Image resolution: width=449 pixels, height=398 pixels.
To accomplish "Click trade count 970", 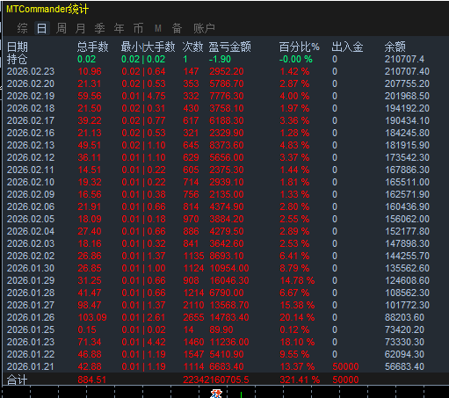I will [x=191, y=219].
